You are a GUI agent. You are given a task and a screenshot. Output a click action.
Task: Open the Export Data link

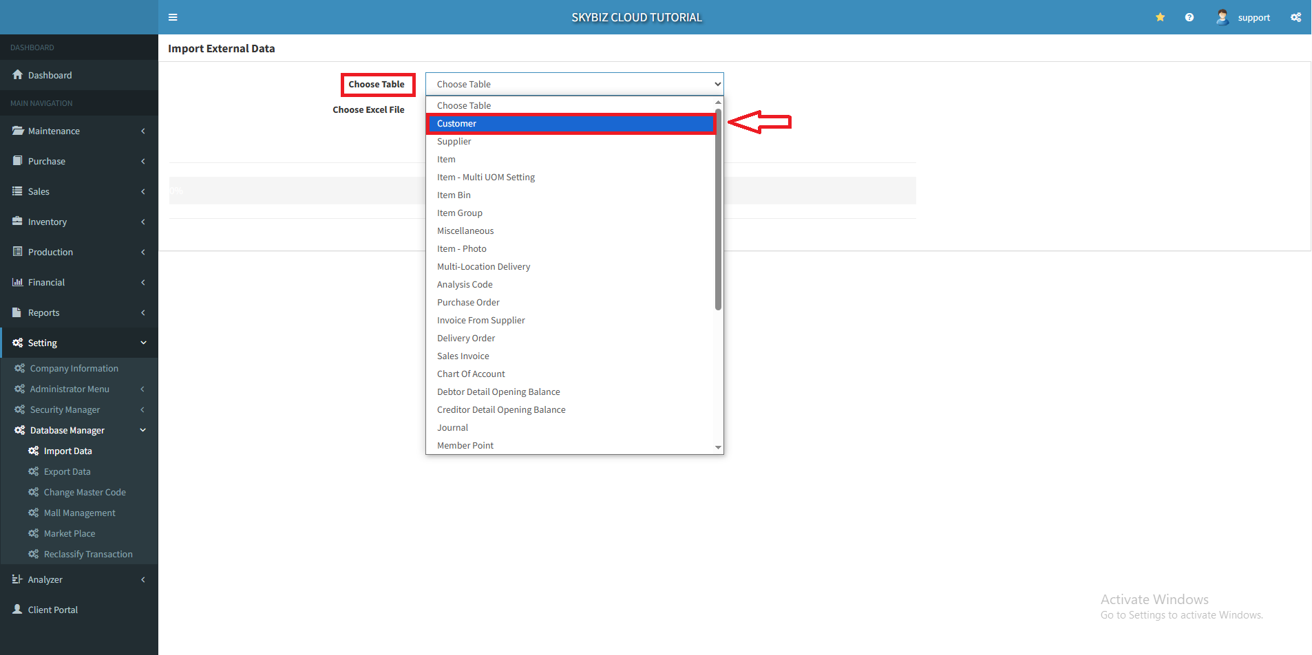67,472
